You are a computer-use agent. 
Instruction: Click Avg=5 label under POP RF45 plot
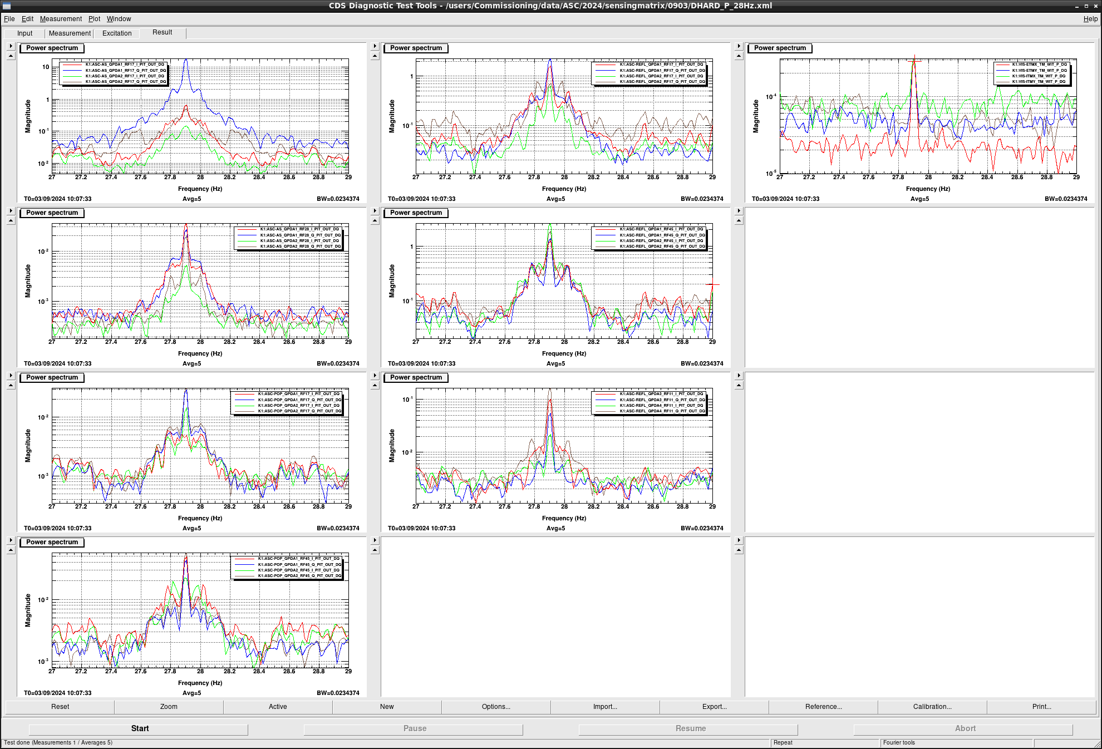191,693
